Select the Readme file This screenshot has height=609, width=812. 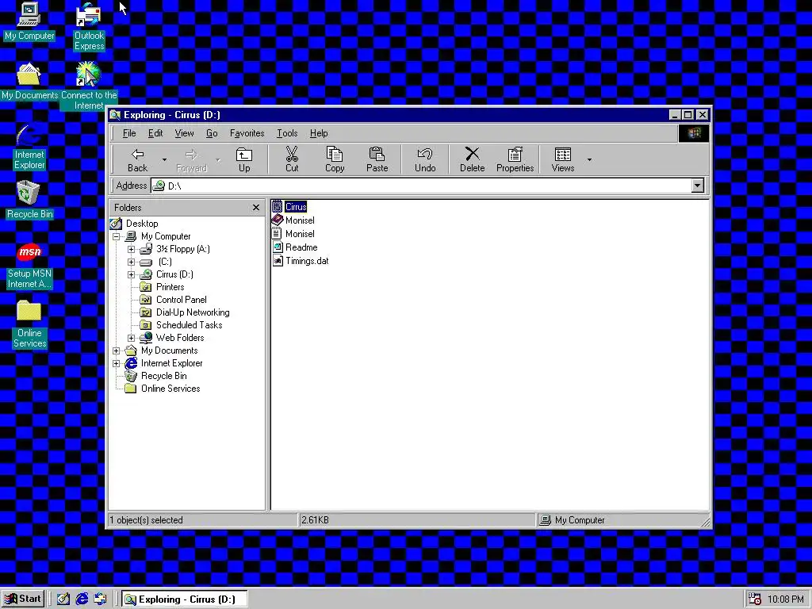click(295, 247)
